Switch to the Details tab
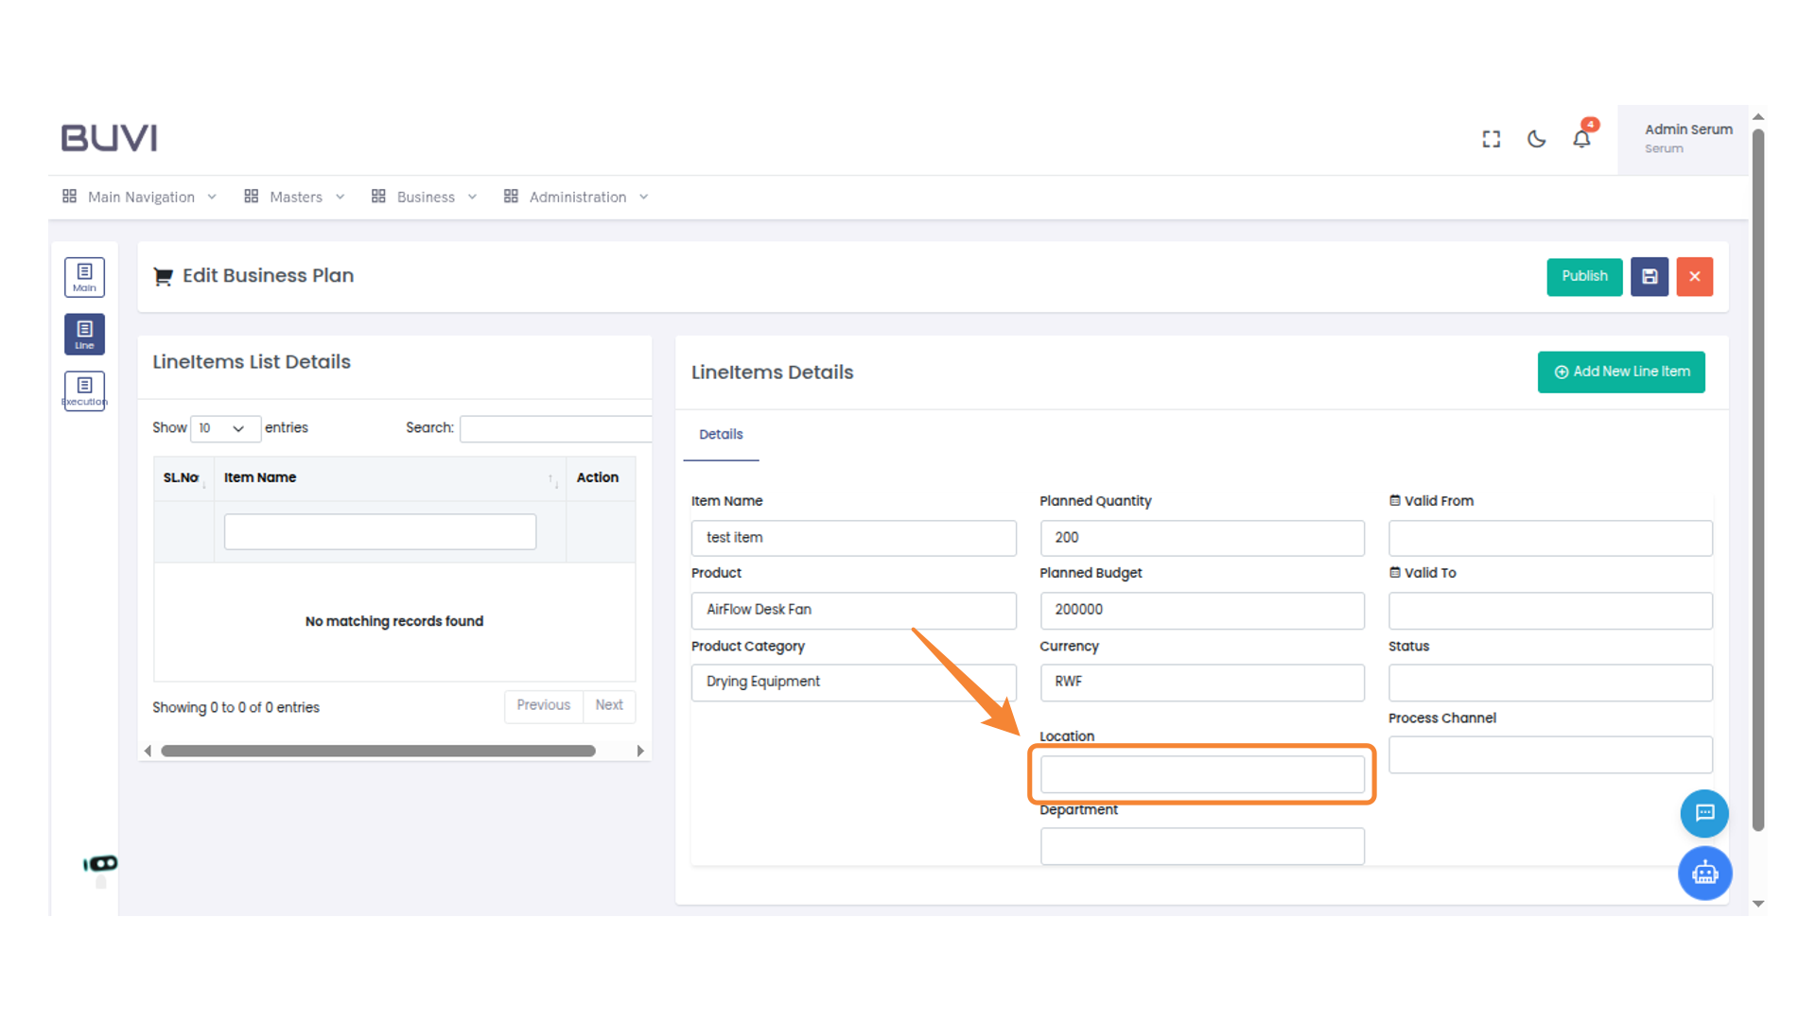The height and width of the screenshot is (1021, 1816). tap(721, 434)
